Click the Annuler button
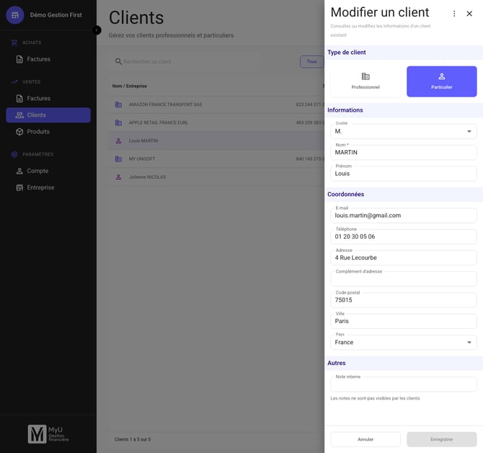 (365, 439)
